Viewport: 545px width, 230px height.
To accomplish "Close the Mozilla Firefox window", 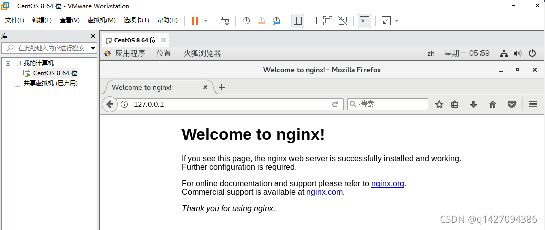I will [x=535, y=70].
